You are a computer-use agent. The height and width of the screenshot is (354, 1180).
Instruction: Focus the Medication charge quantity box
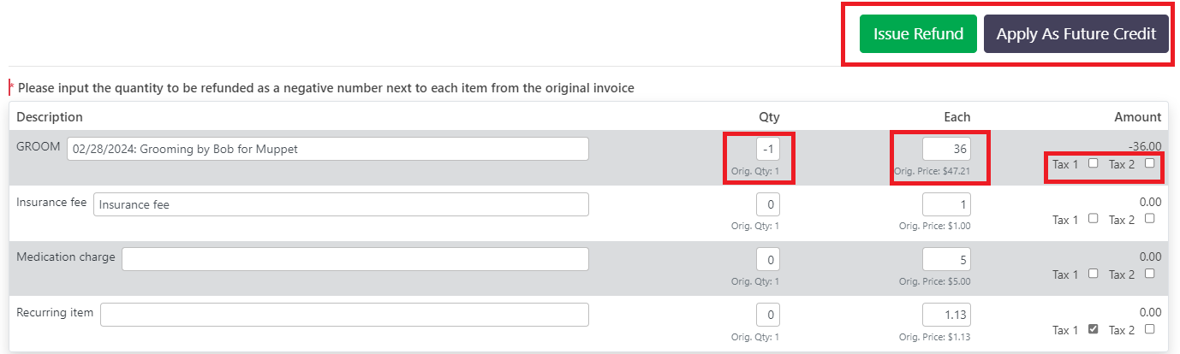tap(768, 260)
